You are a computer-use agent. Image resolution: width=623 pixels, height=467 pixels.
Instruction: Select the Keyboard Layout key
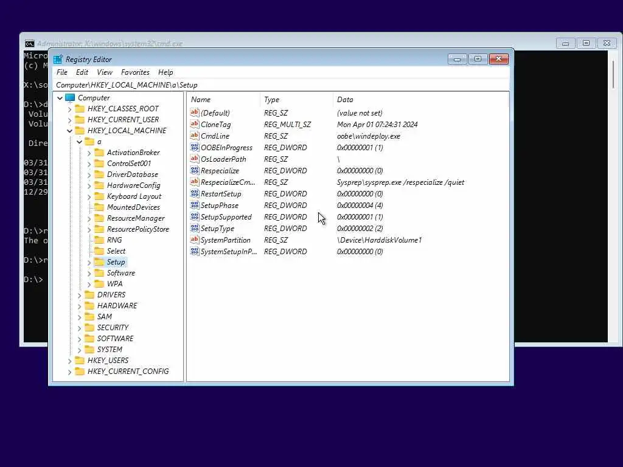(x=134, y=196)
